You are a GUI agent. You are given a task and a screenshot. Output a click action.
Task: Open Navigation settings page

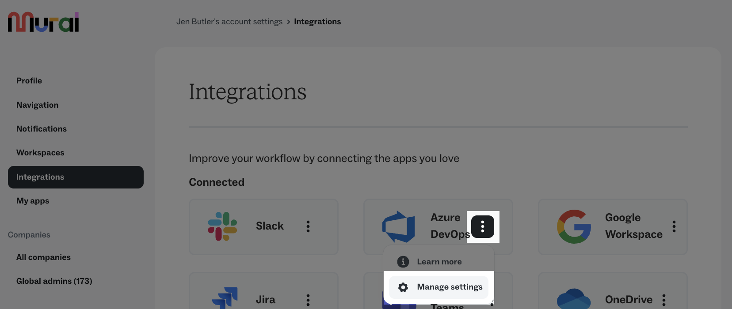click(x=38, y=105)
